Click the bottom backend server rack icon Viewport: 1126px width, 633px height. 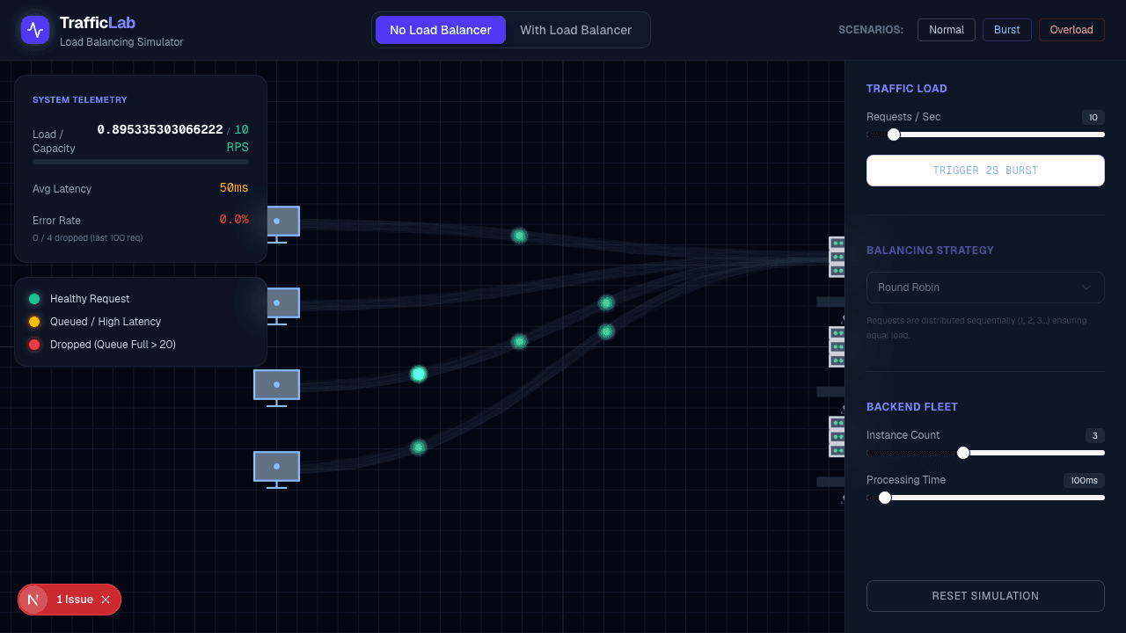(x=837, y=436)
